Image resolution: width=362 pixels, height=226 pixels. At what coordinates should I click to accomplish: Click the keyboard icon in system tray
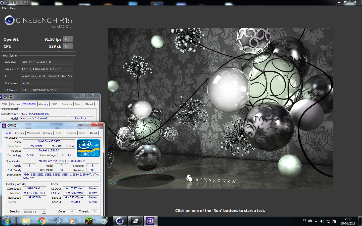[x=310, y=221]
